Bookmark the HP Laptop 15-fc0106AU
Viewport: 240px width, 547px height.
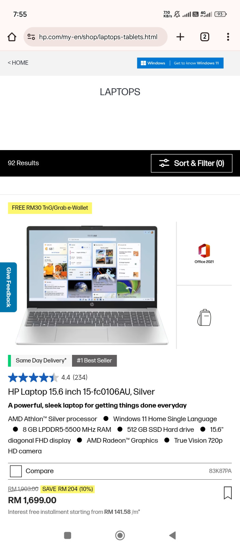click(x=228, y=493)
